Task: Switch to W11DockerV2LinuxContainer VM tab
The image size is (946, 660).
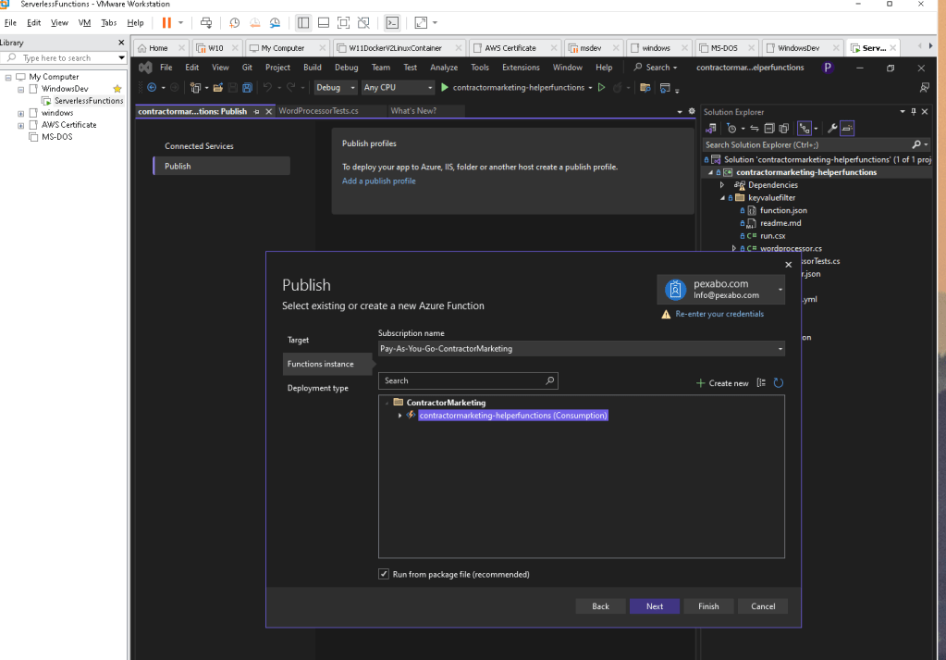Action: click(x=395, y=48)
